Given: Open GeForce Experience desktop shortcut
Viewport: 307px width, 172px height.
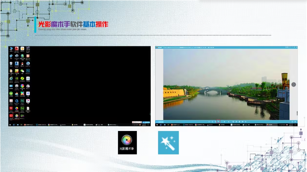Looking at the screenshot, I should [16, 79].
